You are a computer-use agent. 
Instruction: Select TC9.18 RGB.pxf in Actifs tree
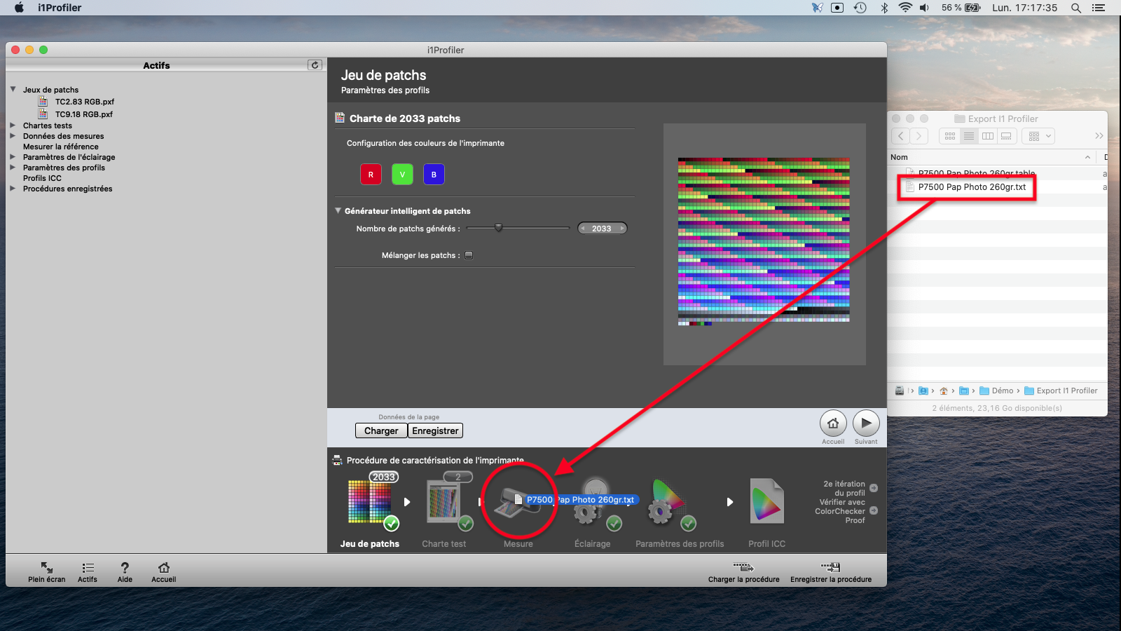coord(84,114)
